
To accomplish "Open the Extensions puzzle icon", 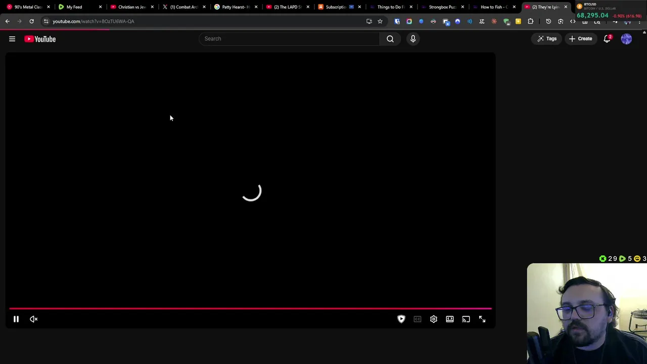I will [530, 21].
